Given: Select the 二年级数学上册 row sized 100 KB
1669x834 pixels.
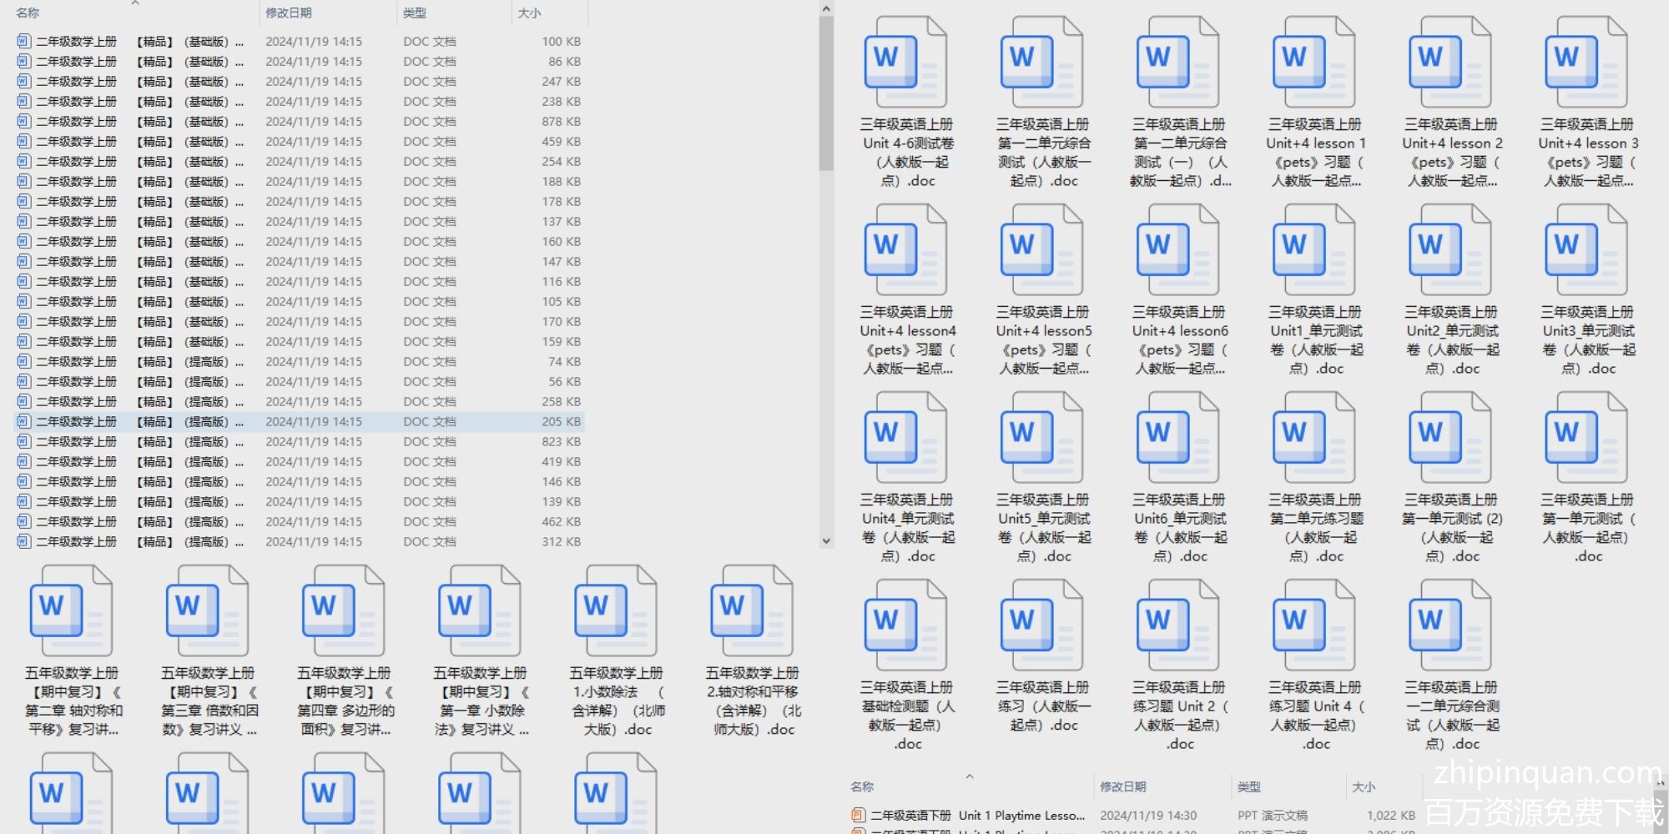Looking at the screenshot, I should coord(299,42).
